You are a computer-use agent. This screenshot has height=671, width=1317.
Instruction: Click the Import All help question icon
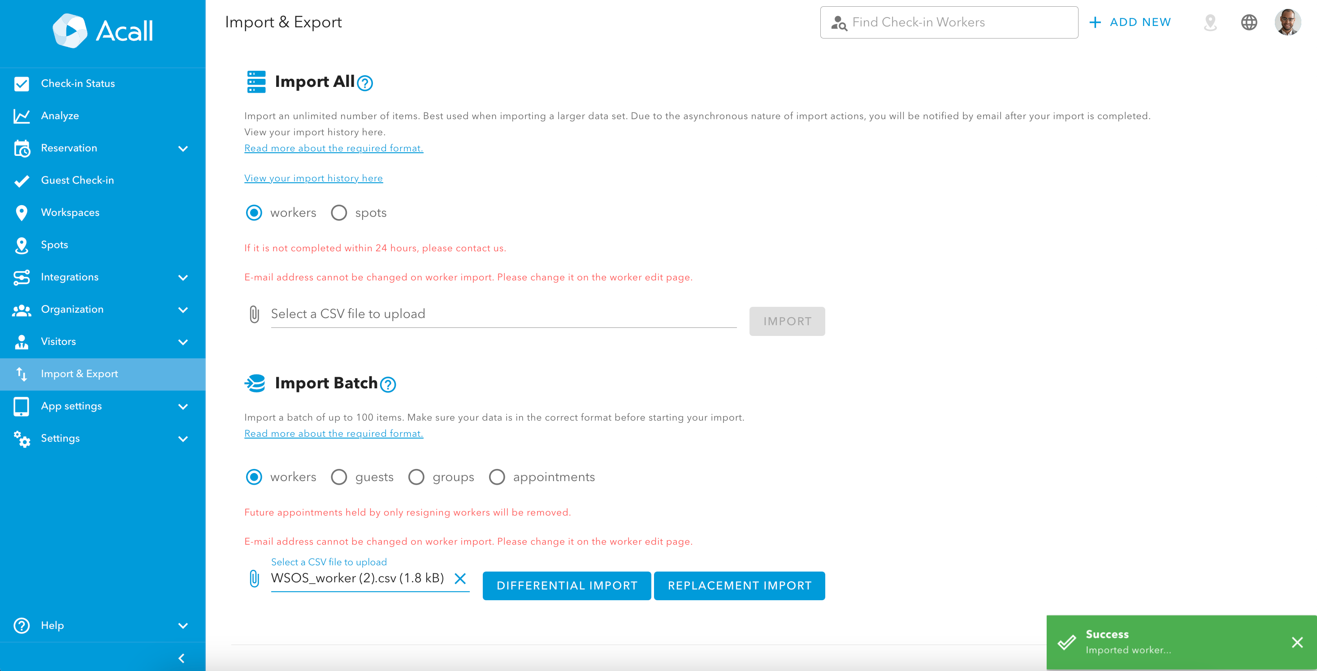point(364,83)
